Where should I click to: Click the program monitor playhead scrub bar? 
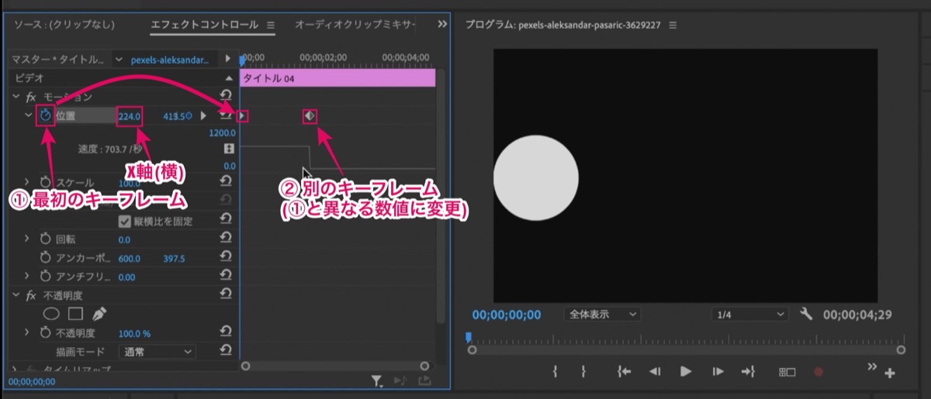coord(686,340)
